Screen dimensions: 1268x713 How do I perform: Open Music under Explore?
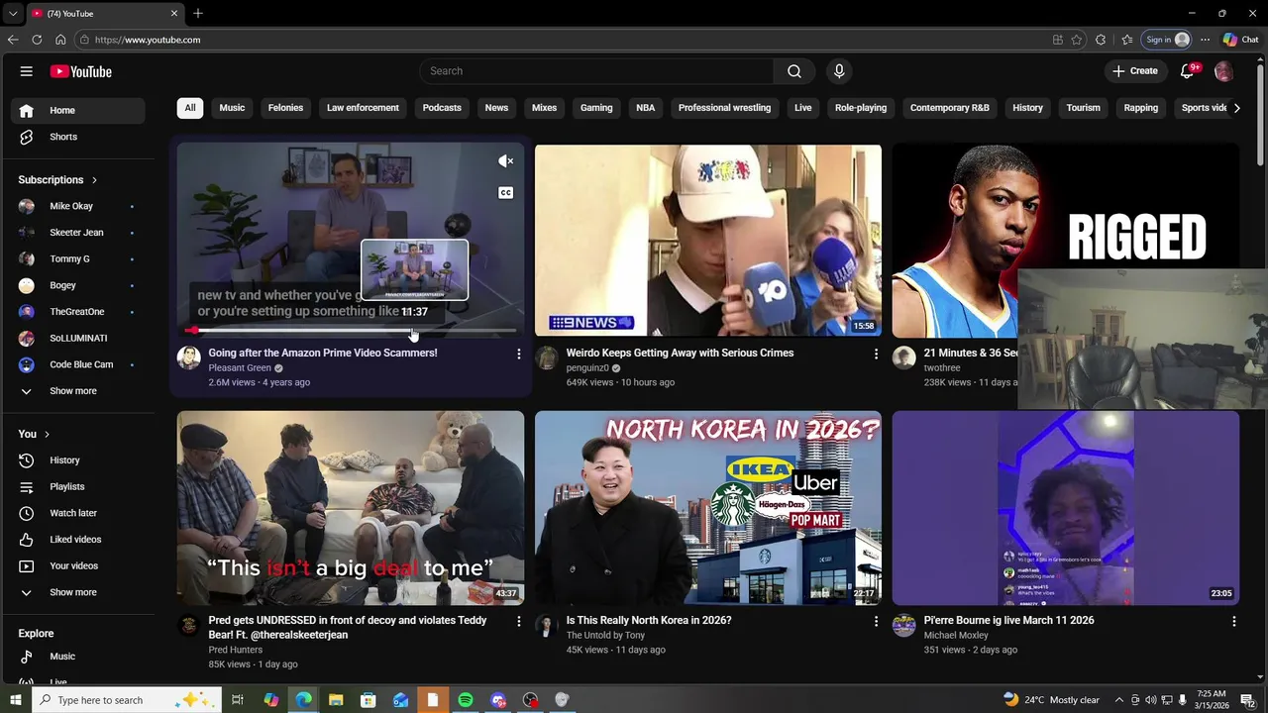[x=79, y=657]
